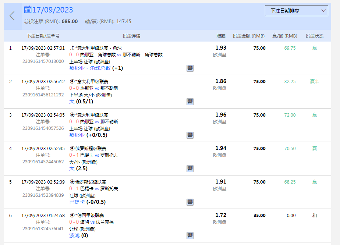Click the 下注日期/注单号 column header
The width and height of the screenshot is (340, 245).
(43, 36)
